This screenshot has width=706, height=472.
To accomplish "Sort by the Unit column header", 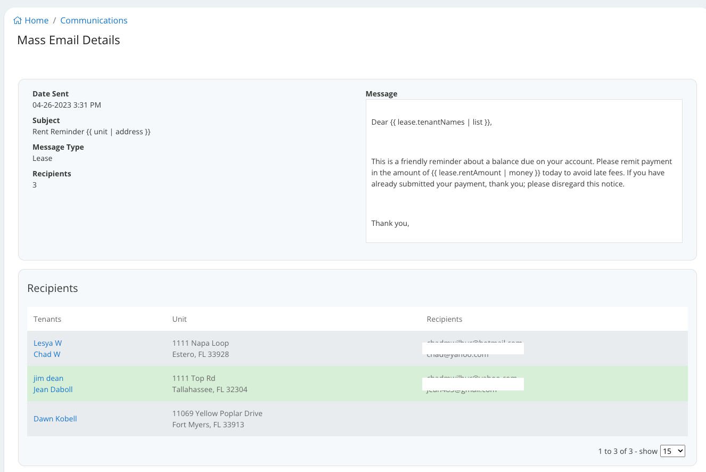I will click(x=179, y=319).
